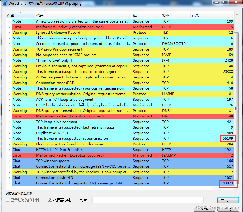Click the Close button
Image resolution: width=243 pixels, height=212 pixels.
[204, 209]
